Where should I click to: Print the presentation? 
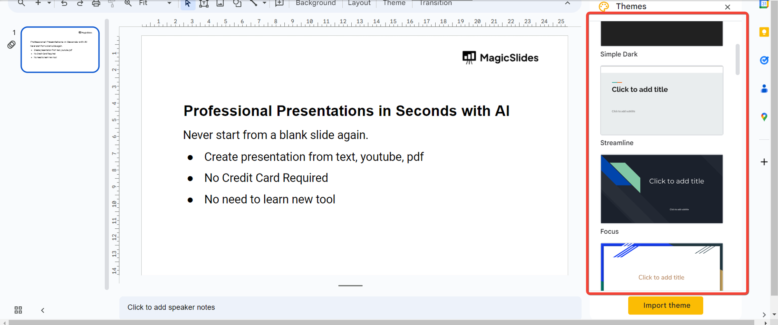(96, 3)
